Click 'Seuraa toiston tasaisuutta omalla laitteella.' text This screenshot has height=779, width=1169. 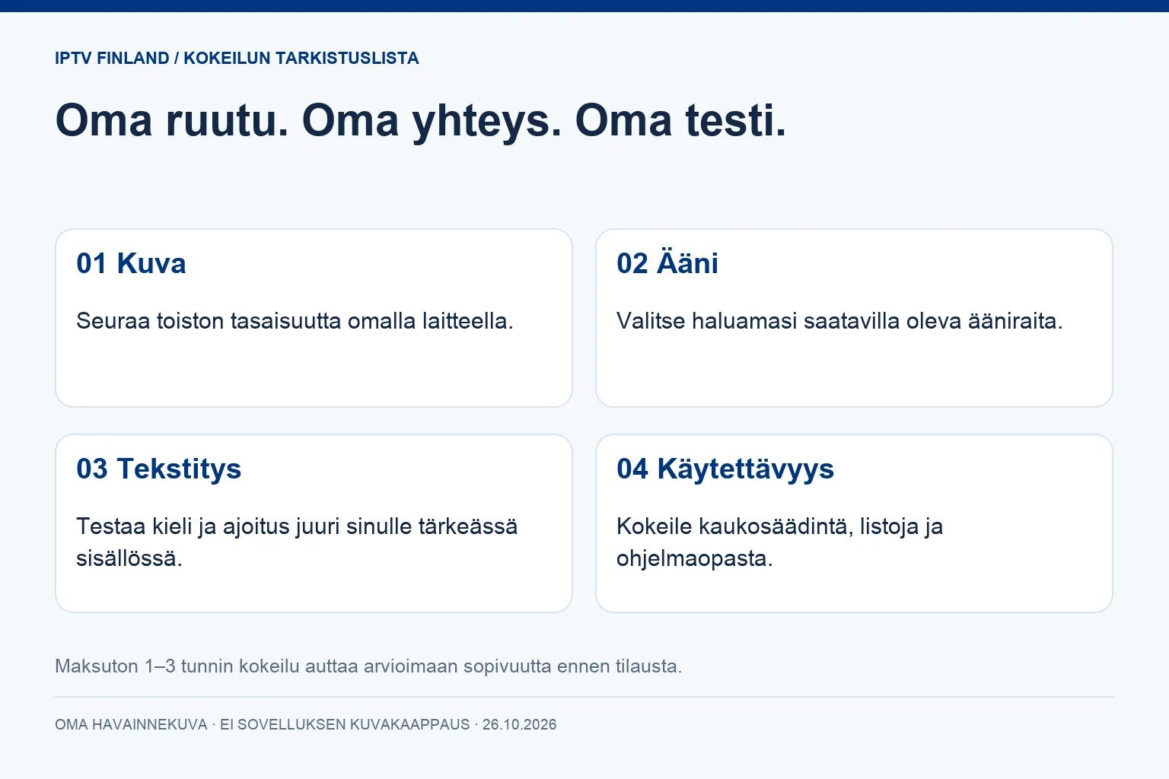coord(295,321)
